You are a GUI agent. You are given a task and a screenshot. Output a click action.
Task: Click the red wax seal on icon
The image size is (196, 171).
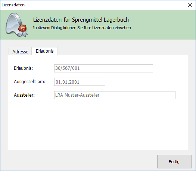[x=23, y=28]
